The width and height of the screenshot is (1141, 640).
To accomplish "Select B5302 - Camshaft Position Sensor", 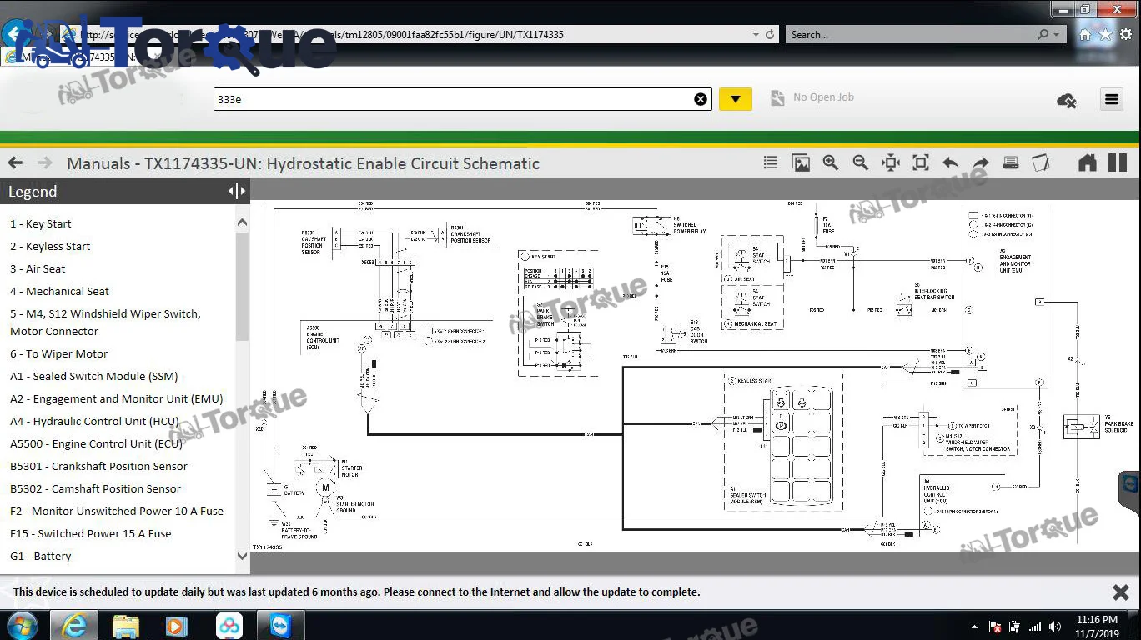I will coord(95,488).
